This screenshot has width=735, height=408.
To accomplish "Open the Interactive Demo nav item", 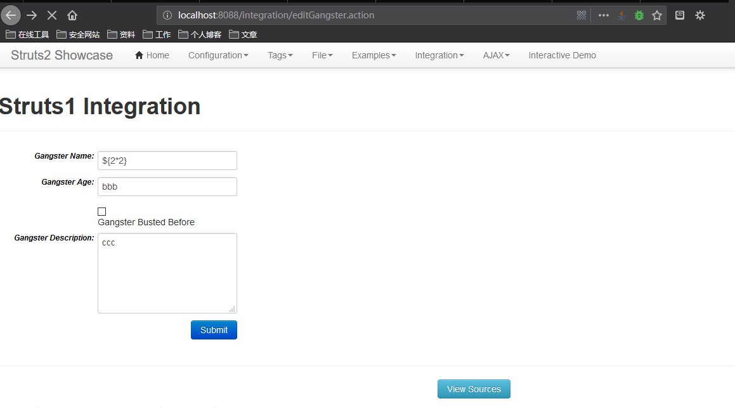I will 563,55.
